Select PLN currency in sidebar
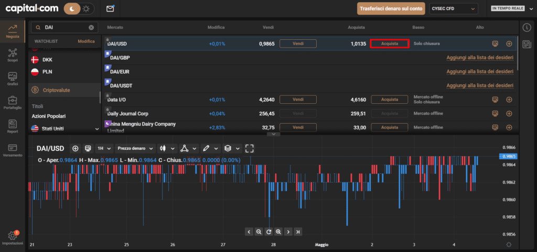Viewport: 537px width, 252px height. (47, 72)
